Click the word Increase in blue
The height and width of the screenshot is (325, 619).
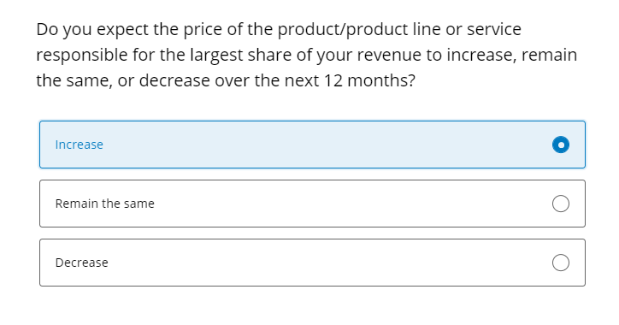[79, 145]
